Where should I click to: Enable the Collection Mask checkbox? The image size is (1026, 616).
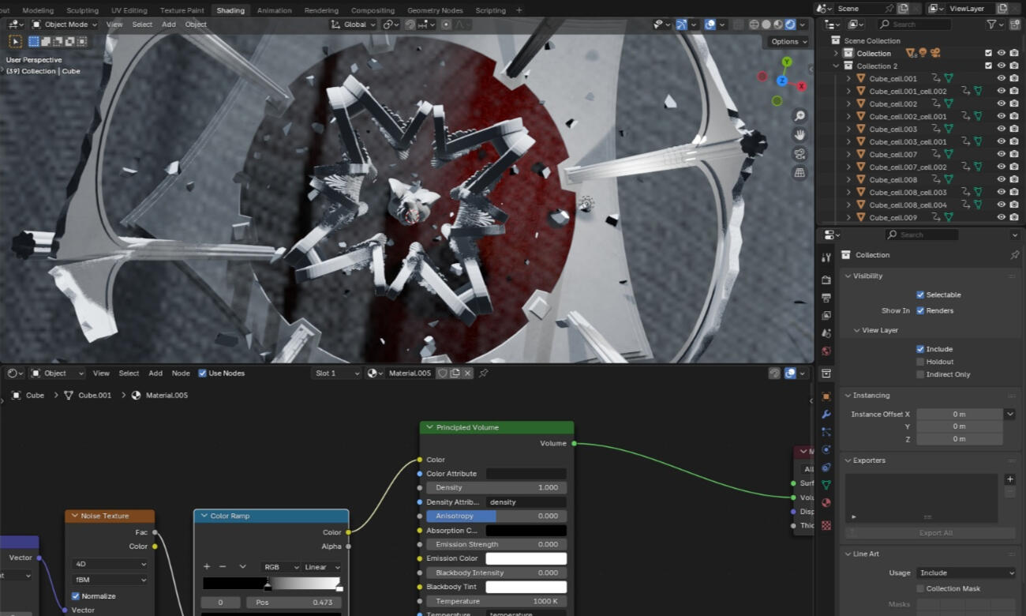920,588
